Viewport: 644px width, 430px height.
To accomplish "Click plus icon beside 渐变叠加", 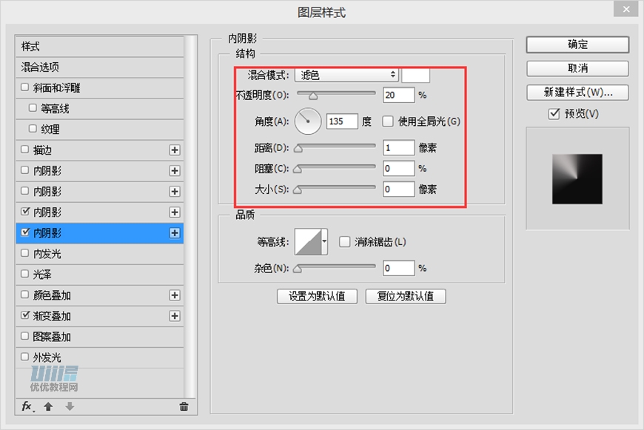I will tap(175, 316).
